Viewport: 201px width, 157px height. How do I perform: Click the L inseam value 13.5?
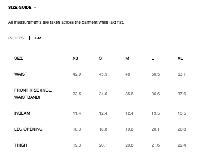pos(155,113)
